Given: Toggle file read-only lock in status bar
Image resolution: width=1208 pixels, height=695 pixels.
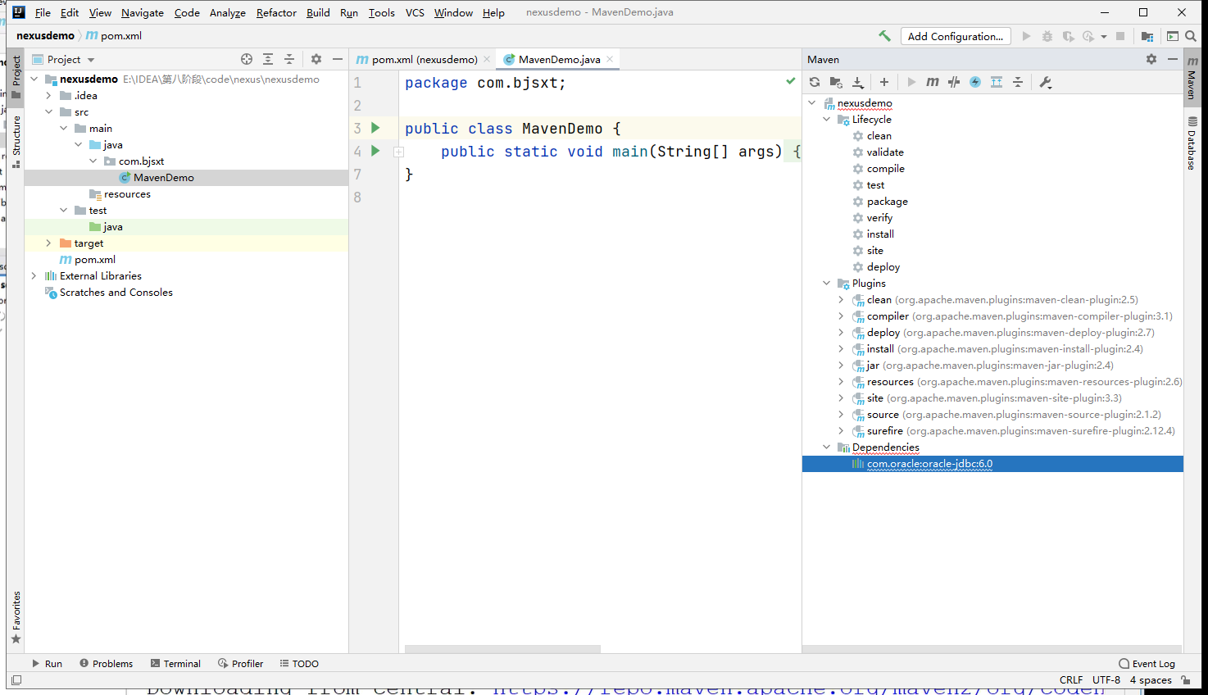Looking at the screenshot, I should (1186, 680).
